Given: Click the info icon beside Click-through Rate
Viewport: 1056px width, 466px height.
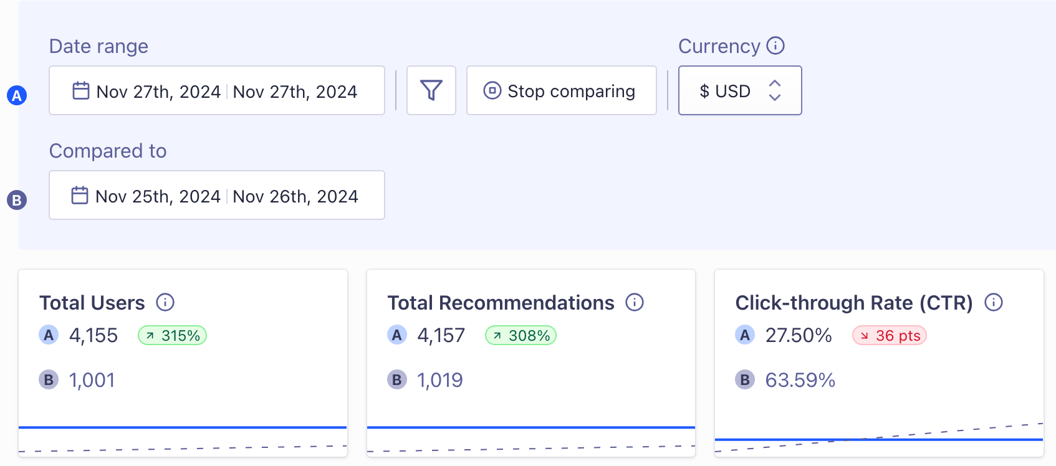Looking at the screenshot, I should pos(994,303).
